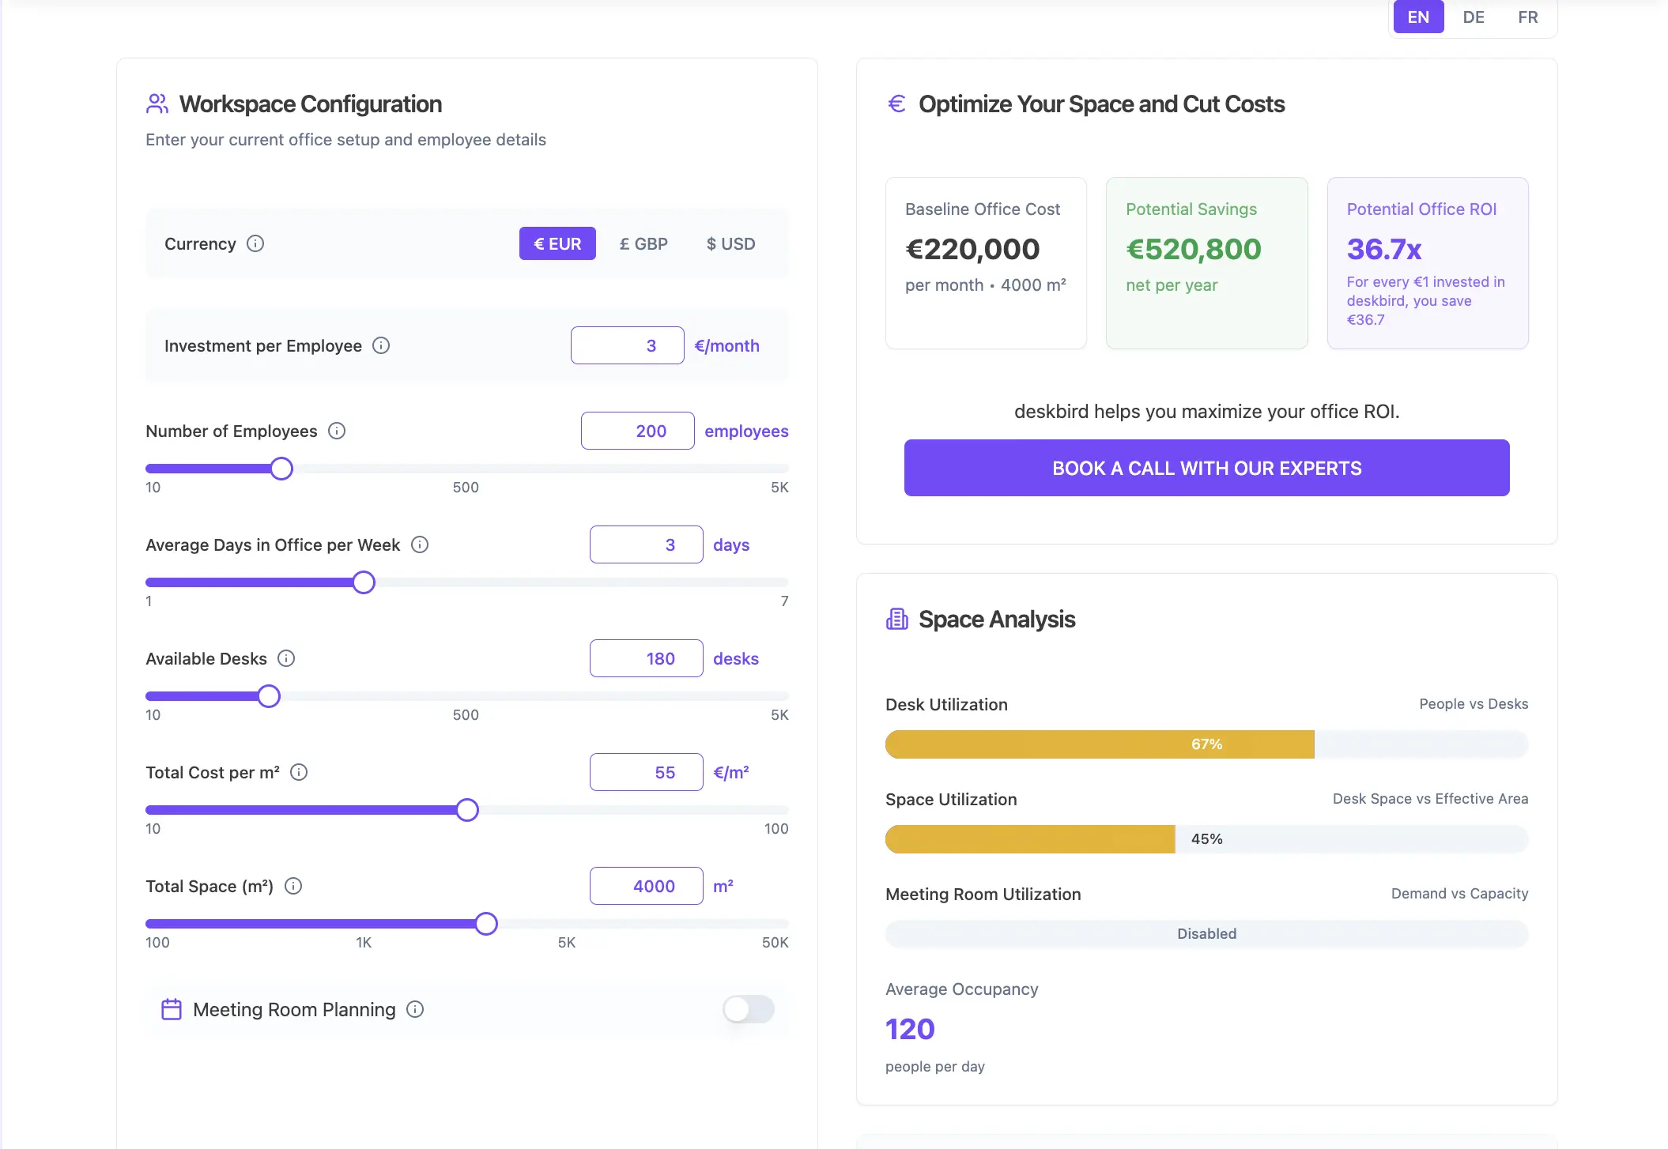
Task: Click the Total Cost per m² slider handle
Action: pos(467,810)
